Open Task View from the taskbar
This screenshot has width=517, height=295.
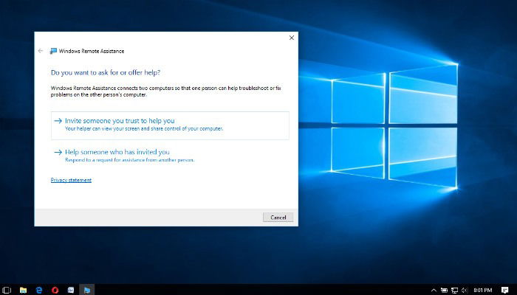7,290
